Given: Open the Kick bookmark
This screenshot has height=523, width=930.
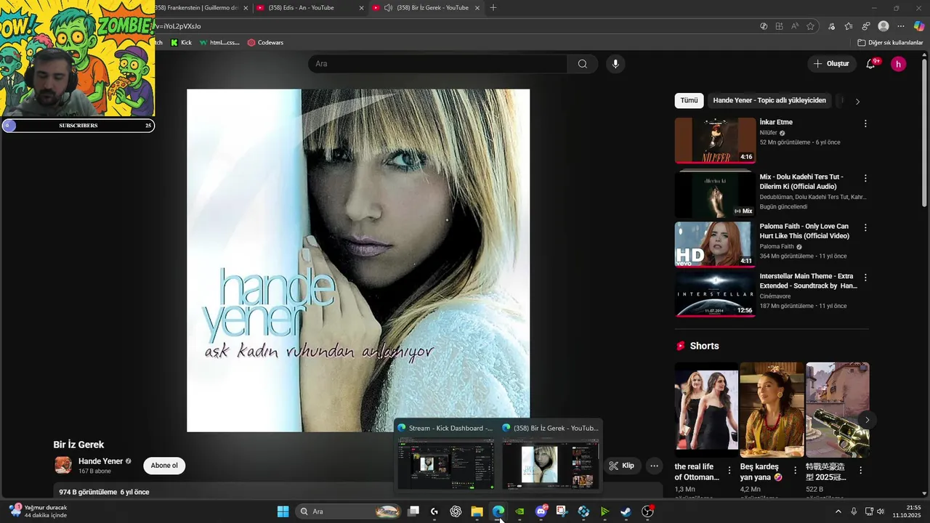Looking at the screenshot, I should pos(182,43).
